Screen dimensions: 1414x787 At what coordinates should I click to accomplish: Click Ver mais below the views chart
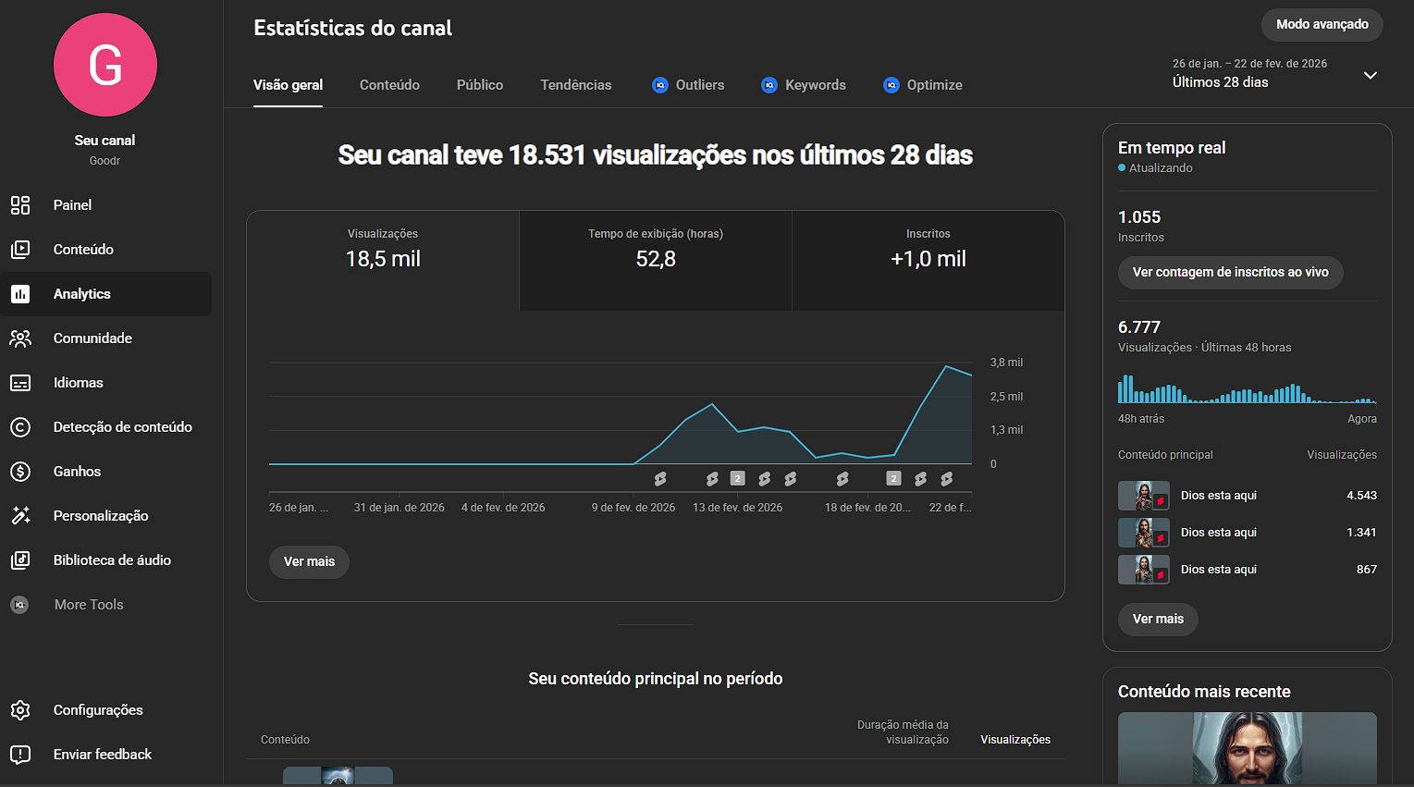(309, 562)
